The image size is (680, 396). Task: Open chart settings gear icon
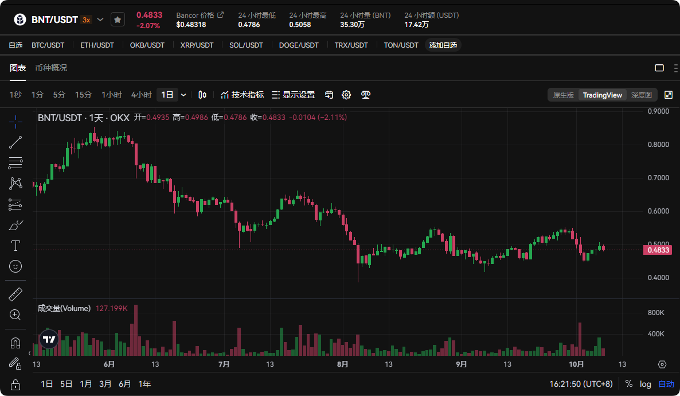coord(346,95)
